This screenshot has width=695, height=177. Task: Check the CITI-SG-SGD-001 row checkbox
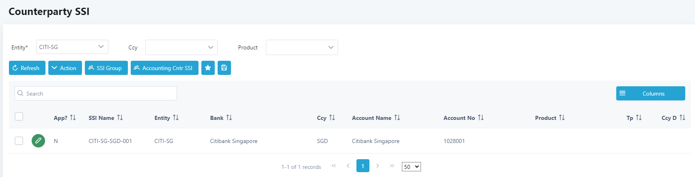(19, 141)
